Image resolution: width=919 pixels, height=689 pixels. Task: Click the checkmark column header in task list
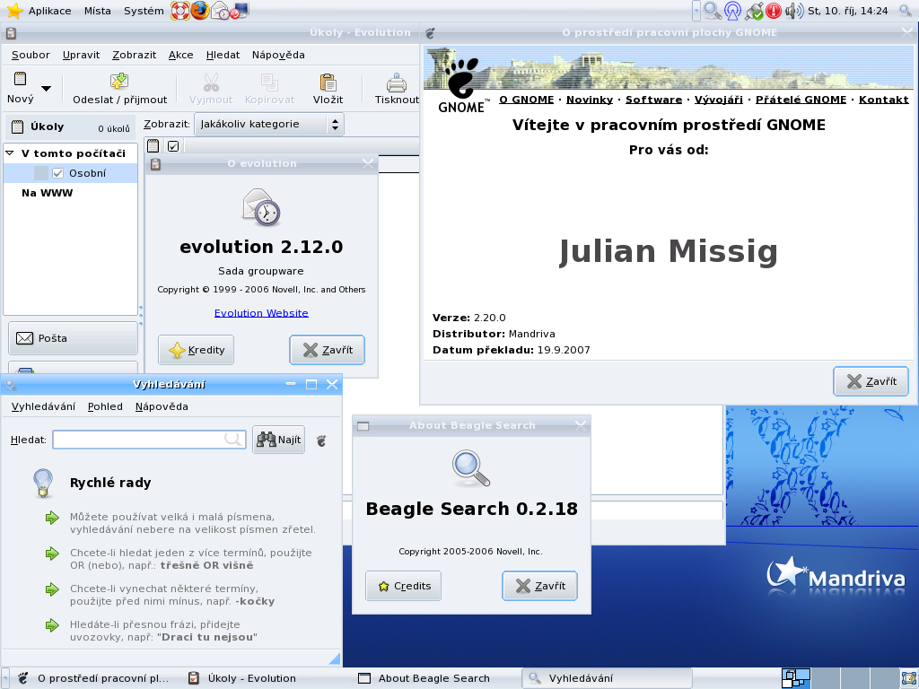point(173,146)
